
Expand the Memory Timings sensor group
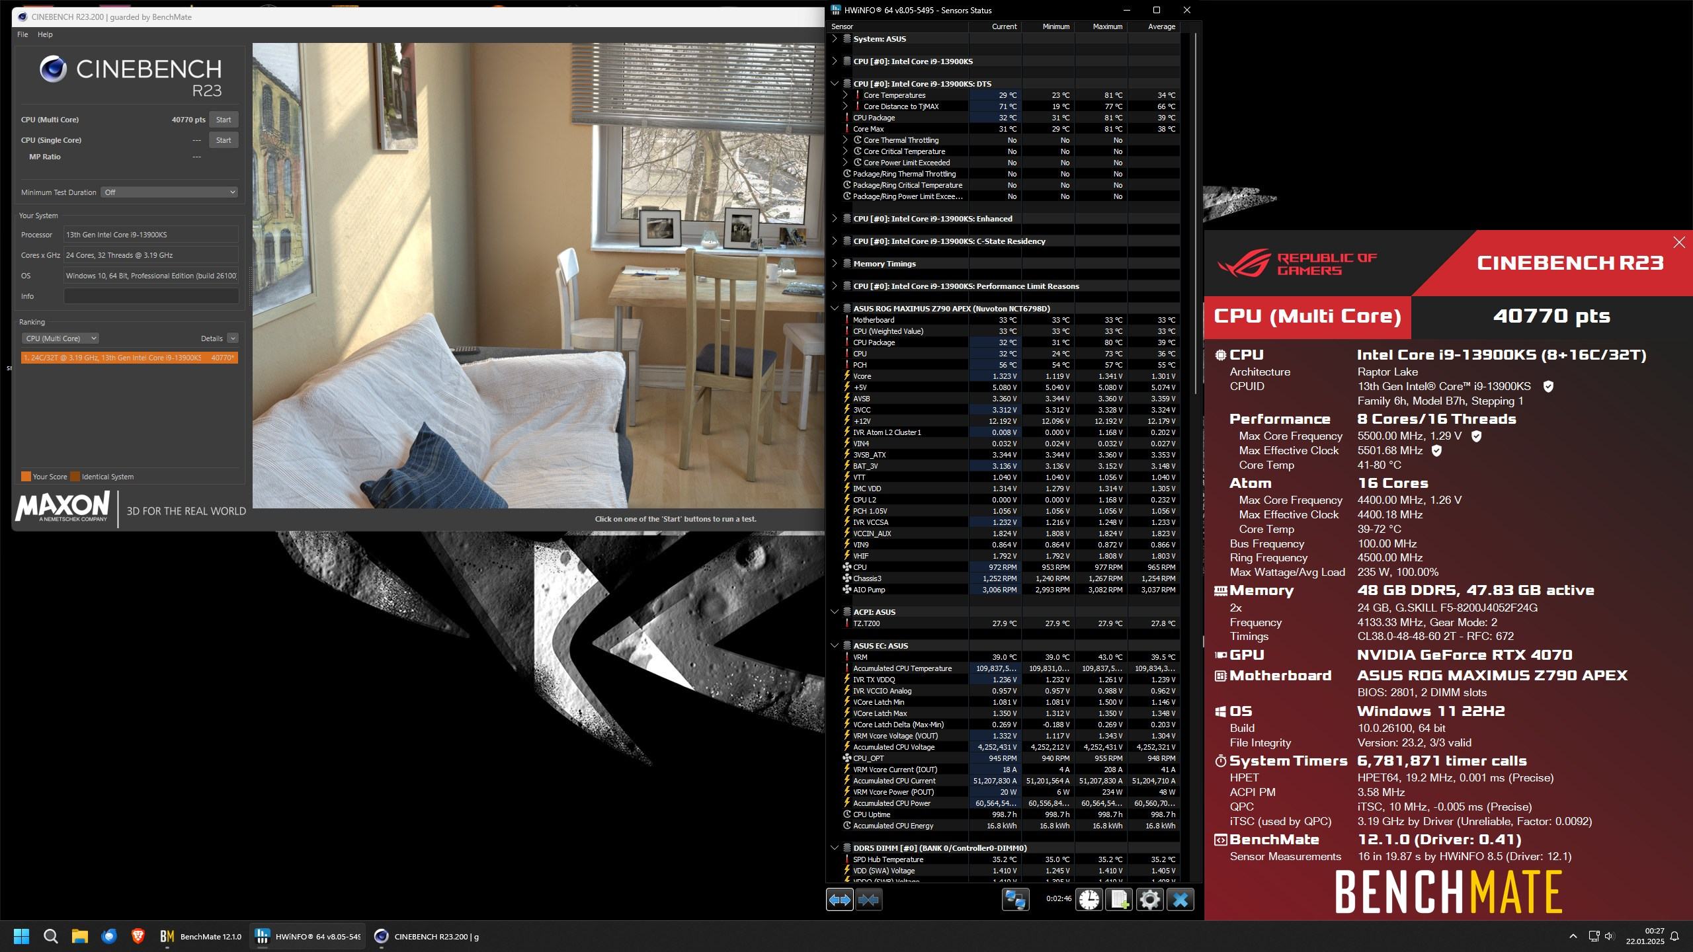click(x=834, y=263)
